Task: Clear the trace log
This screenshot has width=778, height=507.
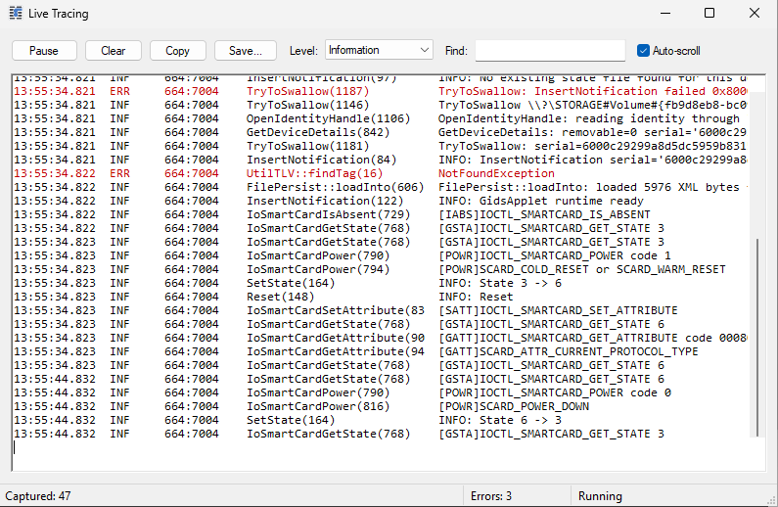Action: point(114,51)
